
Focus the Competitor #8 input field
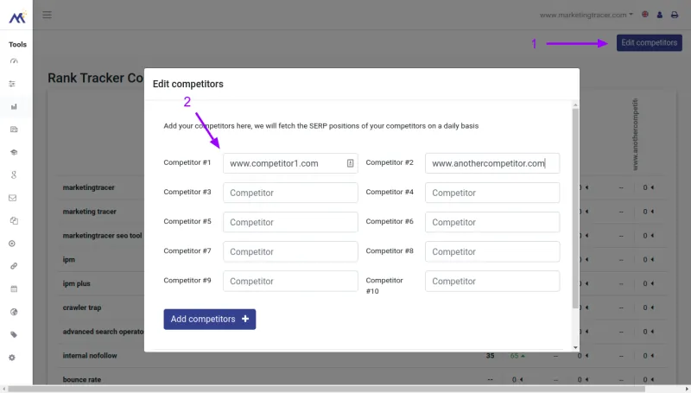point(492,251)
